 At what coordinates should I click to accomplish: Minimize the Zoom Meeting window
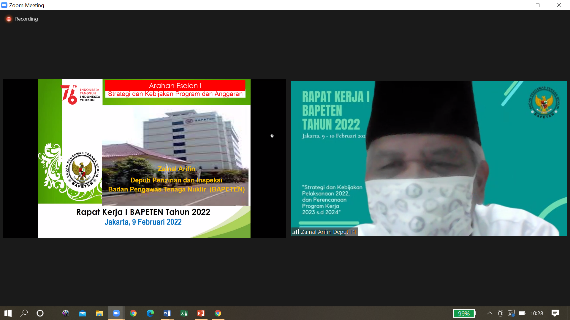coord(517,5)
